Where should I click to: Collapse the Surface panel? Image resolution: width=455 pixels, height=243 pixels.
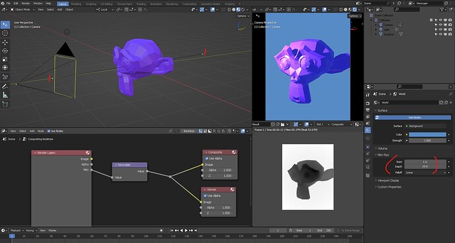tap(382, 111)
